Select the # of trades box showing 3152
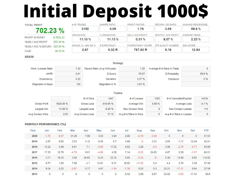Image resolution: width=236 pixels, height=177 pixels. (x=85, y=29)
